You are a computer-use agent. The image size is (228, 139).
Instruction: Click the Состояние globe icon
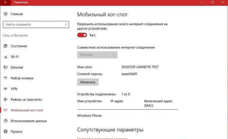(6, 46)
